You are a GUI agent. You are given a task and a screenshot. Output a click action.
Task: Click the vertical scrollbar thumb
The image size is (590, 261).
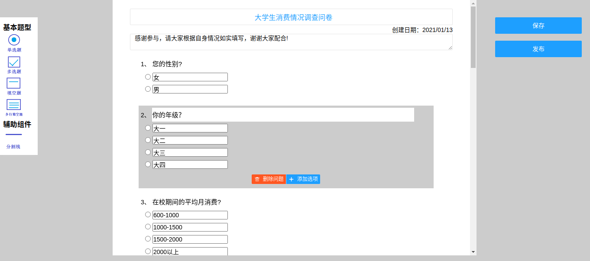pyautogui.click(x=473, y=37)
